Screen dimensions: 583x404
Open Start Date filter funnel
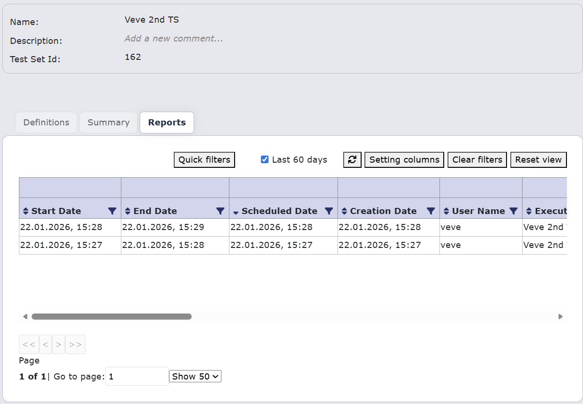click(x=112, y=211)
